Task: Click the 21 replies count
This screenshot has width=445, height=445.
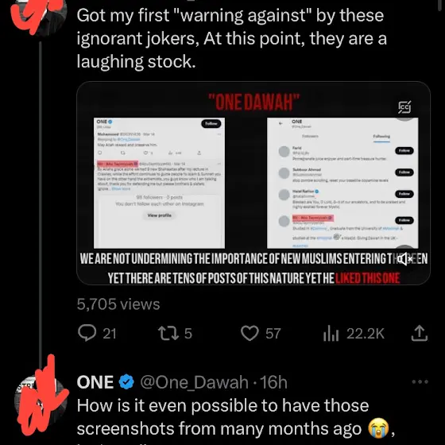Action: tap(110, 334)
